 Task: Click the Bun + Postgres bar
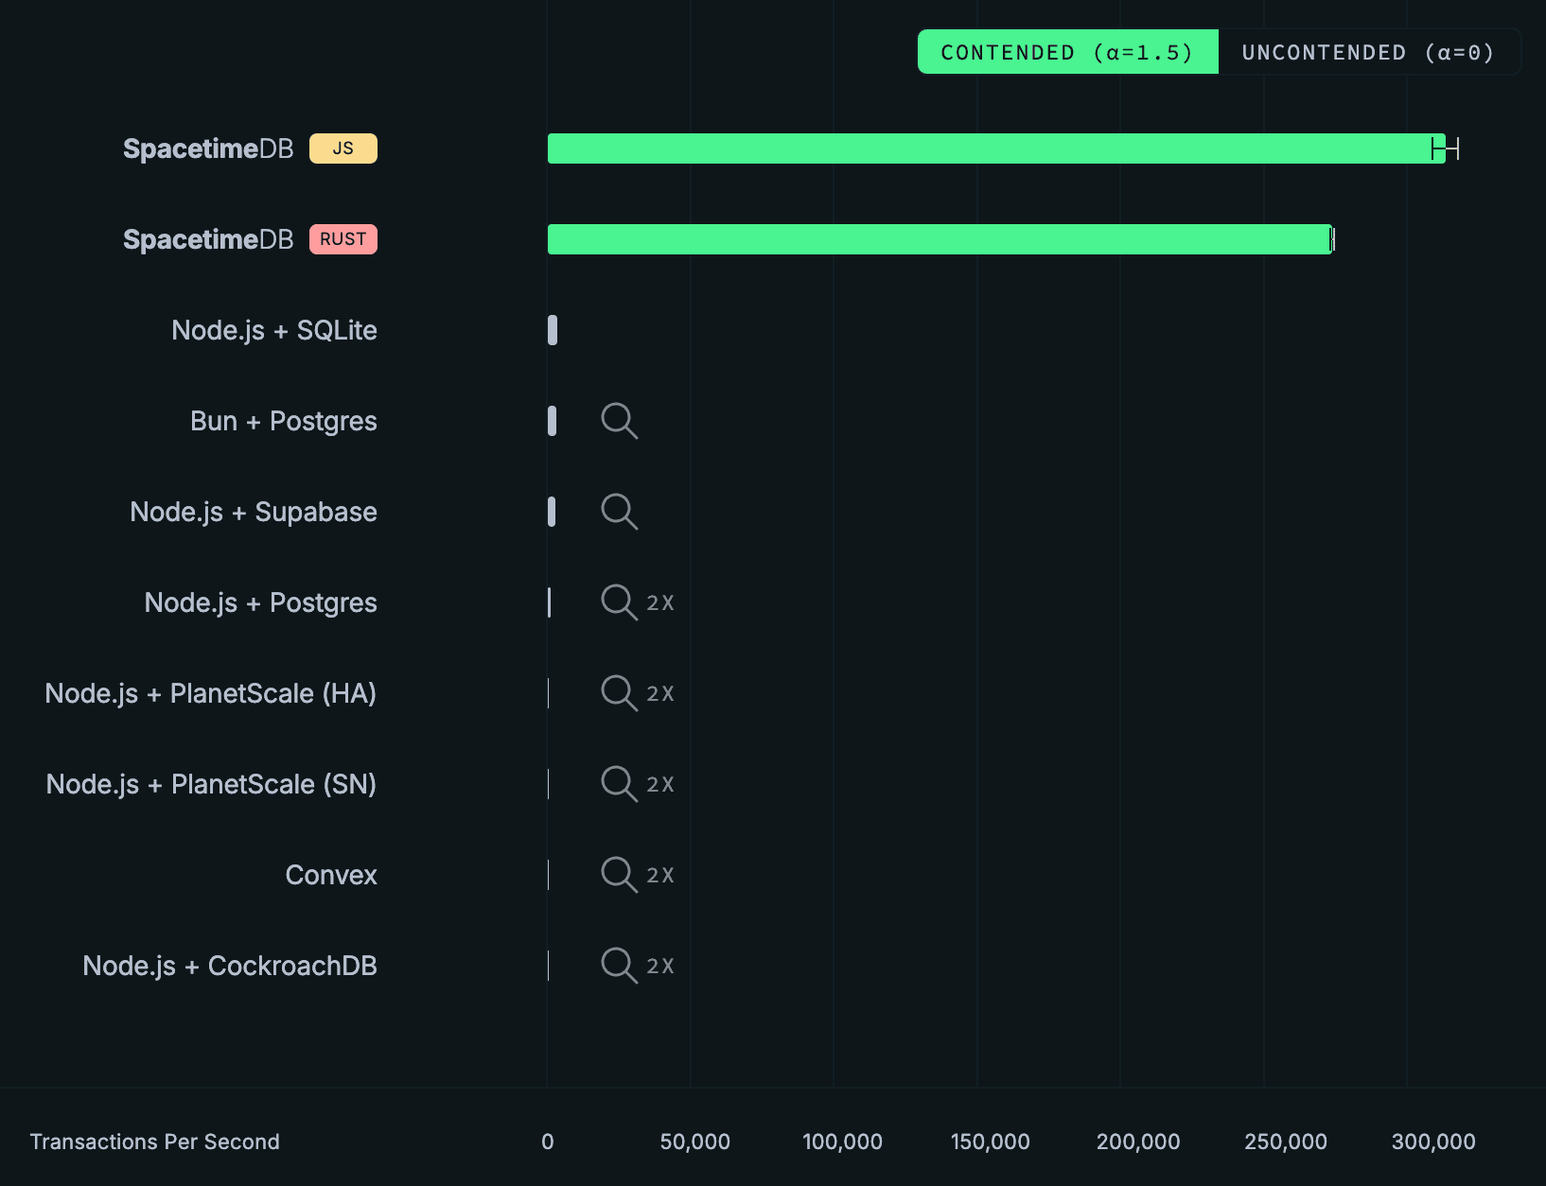(552, 421)
